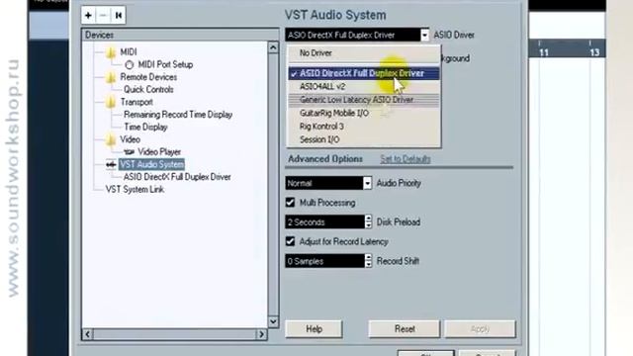
Task: Toggle Adjust for Record Latency checkbox
Action: pos(290,241)
